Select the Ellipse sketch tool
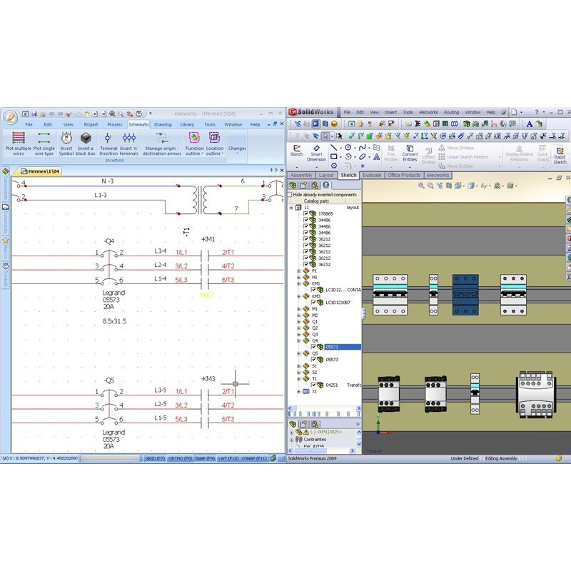This screenshot has width=571, height=571. point(362,156)
